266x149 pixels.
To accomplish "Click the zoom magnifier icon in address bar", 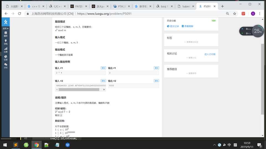I will (x=227, y=14).
